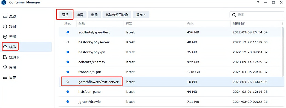Select the bestoray/pgyserver image name
Screen dimensions: 286x108
pos(94,42)
